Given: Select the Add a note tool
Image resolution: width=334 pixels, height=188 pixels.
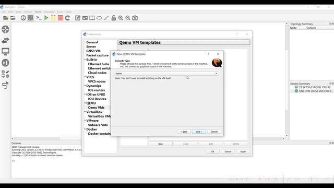Looking at the screenshot, I should 78,18.
